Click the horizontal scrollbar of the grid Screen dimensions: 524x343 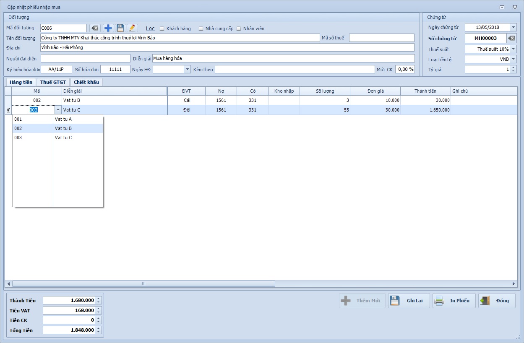coord(143,284)
